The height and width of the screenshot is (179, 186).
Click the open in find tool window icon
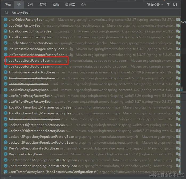pyautogui.click(x=175, y=5)
